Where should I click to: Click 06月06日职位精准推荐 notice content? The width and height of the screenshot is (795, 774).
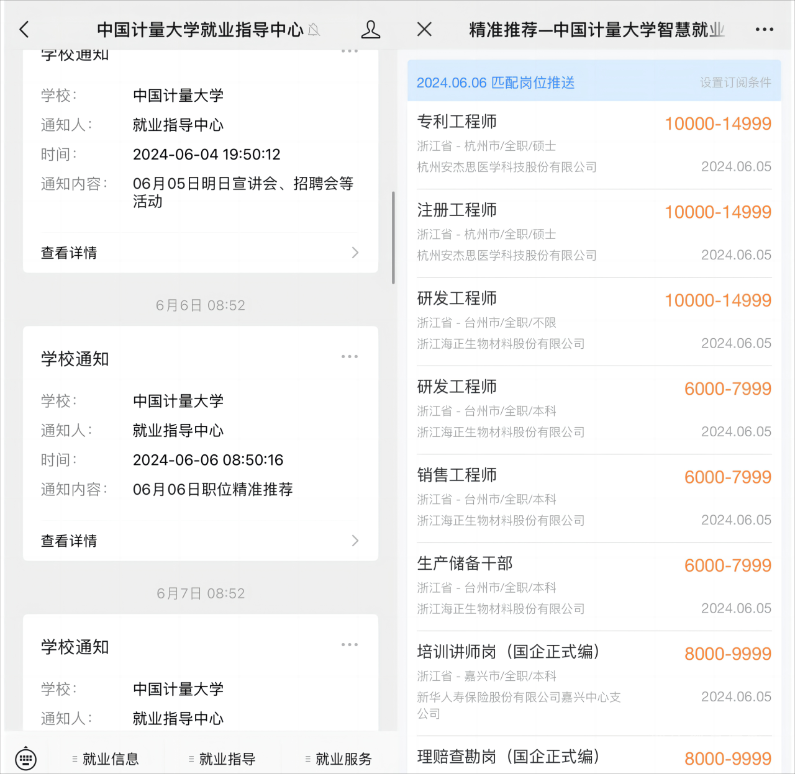click(212, 489)
